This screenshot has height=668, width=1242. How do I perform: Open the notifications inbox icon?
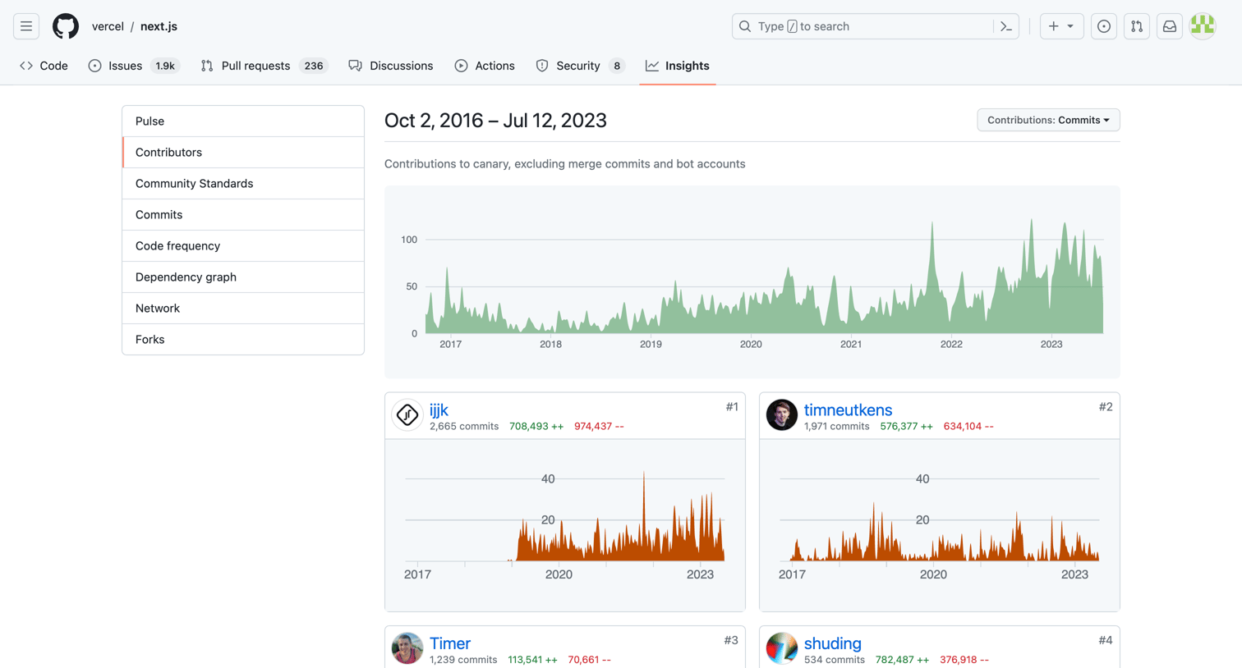1170,26
